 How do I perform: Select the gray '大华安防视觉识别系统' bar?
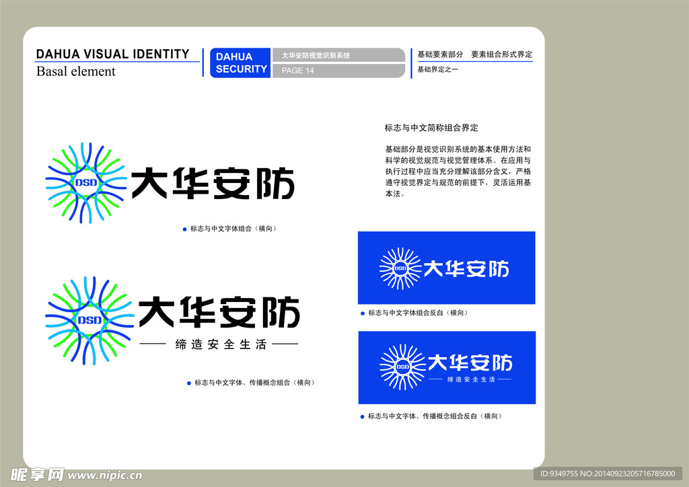tap(338, 55)
